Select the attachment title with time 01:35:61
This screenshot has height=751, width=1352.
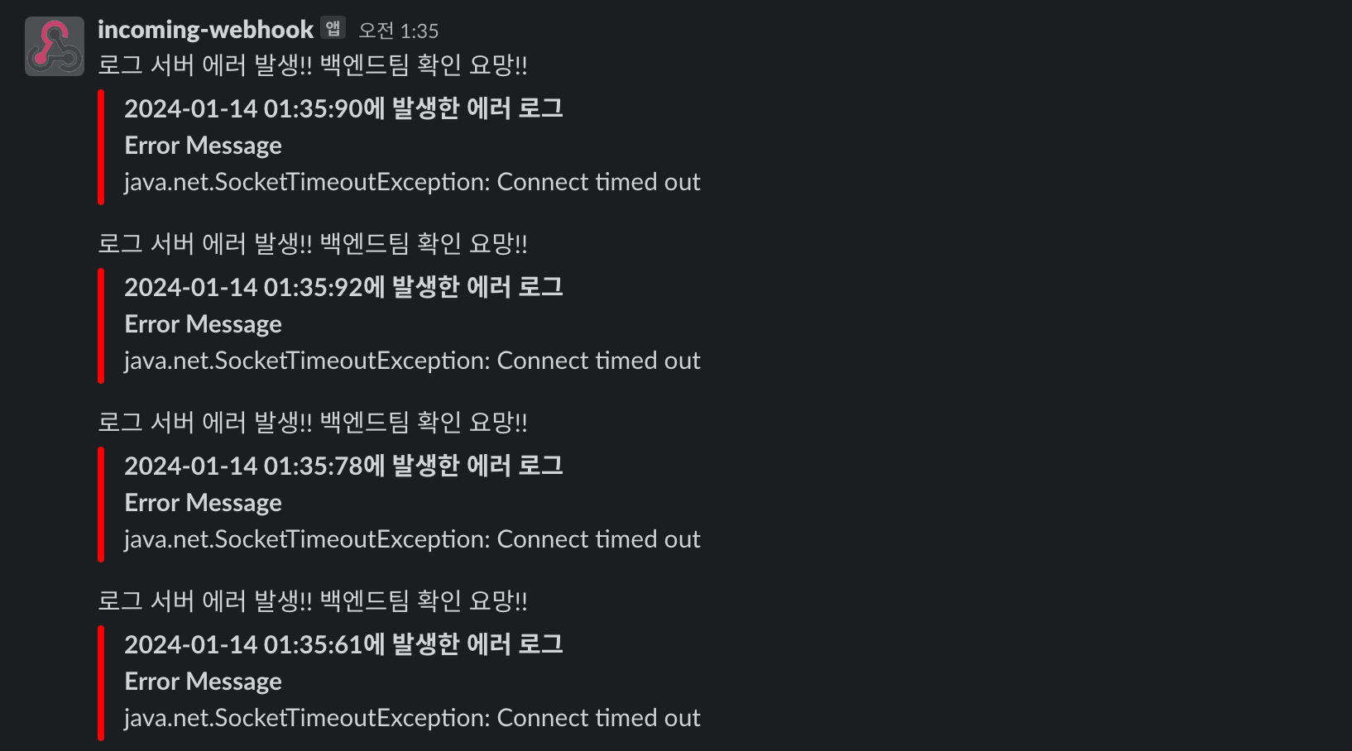[x=343, y=644]
